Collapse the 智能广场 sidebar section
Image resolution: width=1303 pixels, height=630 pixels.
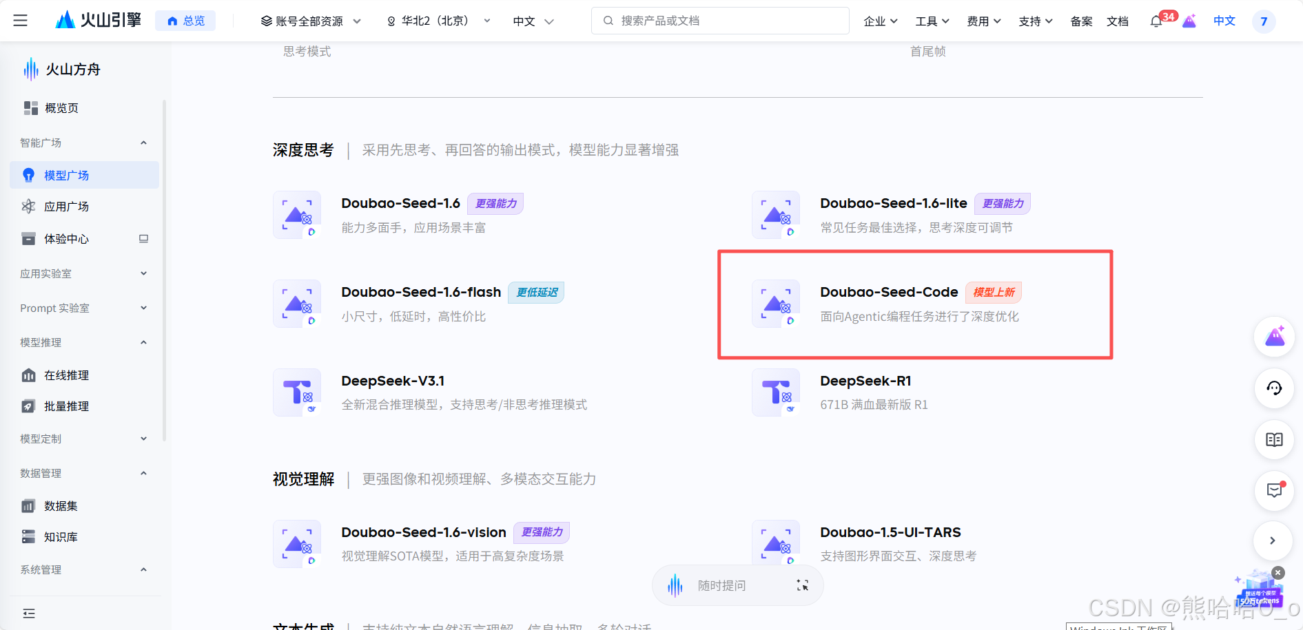143,143
